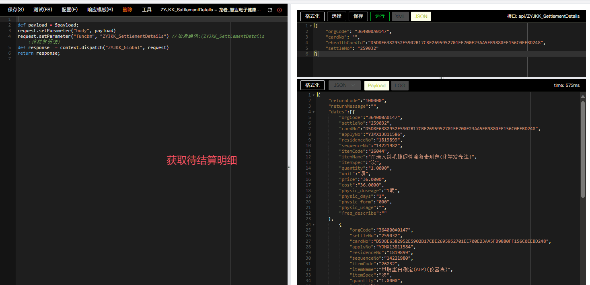Viewport: 590px width, 285px height.
Task: Switch request format to XML
Action: pyautogui.click(x=400, y=16)
